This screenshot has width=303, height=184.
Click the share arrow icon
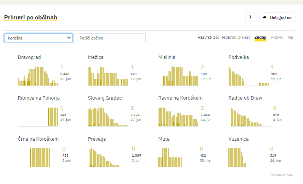tap(265, 17)
